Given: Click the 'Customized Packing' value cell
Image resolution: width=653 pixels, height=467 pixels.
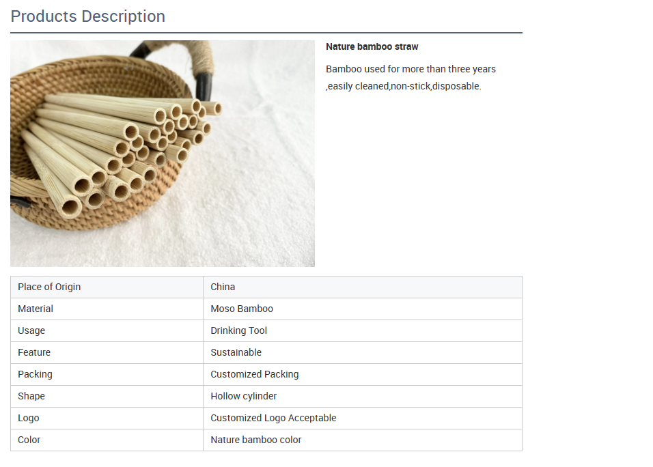Looking at the screenshot, I should [362, 375].
